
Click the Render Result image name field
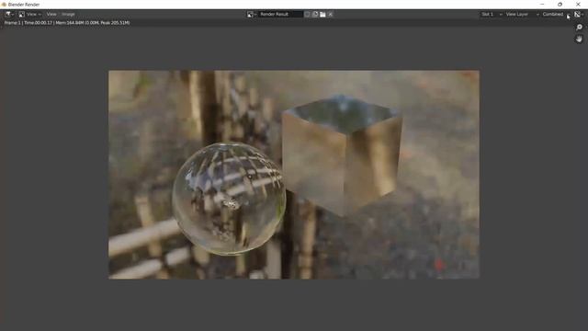pyautogui.click(x=280, y=15)
